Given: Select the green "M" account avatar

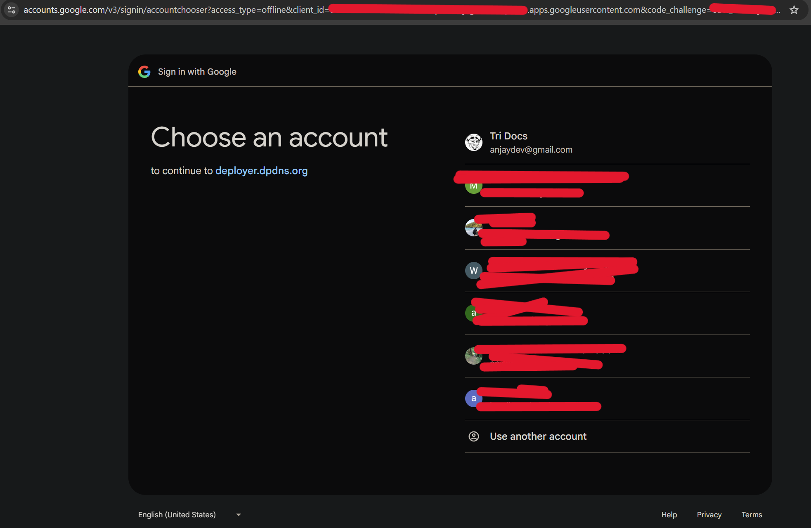Looking at the screenshot, I should 474,186.
